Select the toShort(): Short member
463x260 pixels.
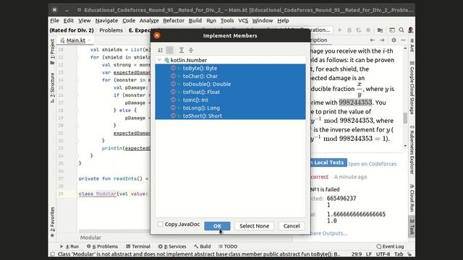[230, 116]
